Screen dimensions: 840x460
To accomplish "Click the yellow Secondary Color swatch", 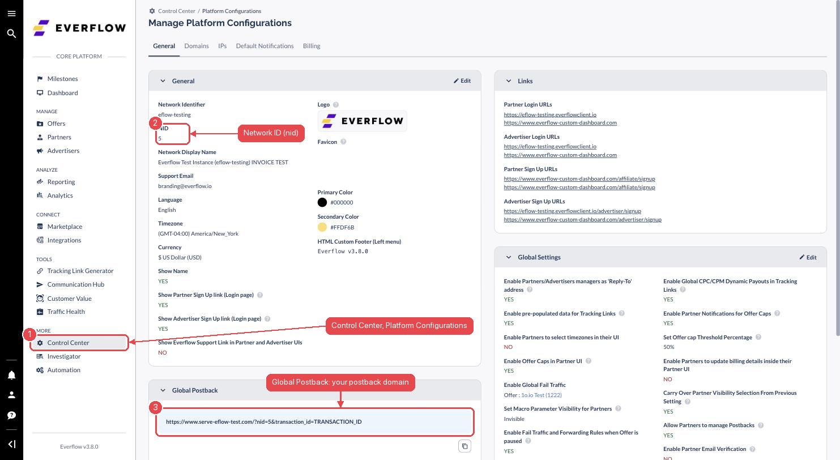I will [x=322, y=227].
